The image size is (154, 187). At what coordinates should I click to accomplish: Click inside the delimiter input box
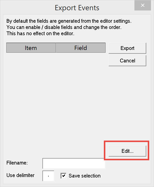pyautogui.click(x=48, y=176)
